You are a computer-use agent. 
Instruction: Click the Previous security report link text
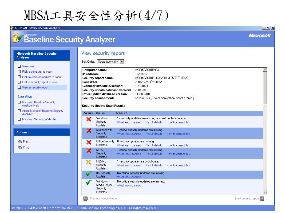point(104,199)
